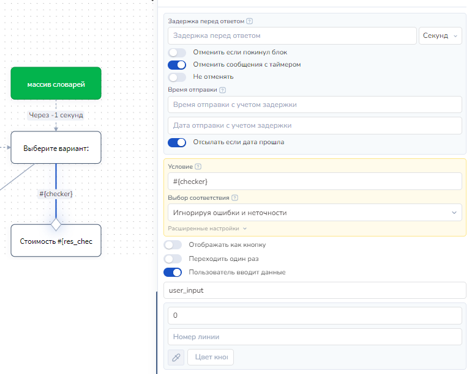Click help icon beside 'Выбор соответствия'
Viewport: 472px width, 374px height.
coord(235,198)
